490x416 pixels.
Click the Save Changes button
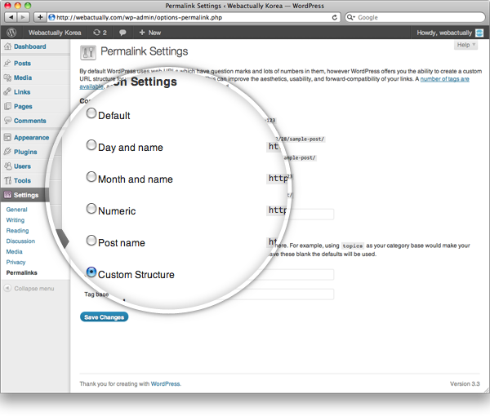point(104,317)
